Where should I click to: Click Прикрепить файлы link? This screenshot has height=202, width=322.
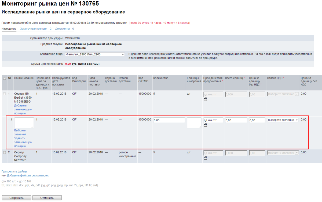(14, 171)
